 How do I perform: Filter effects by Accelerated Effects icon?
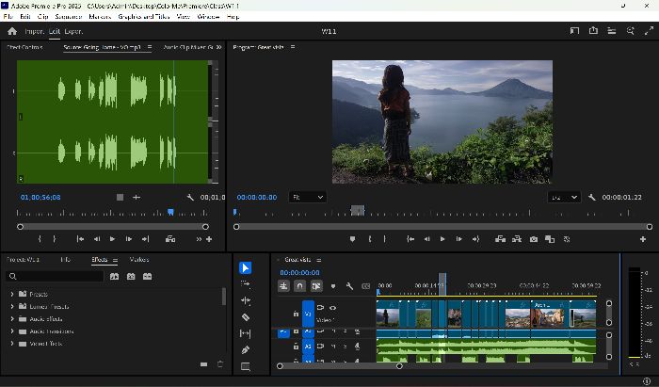point(114,276)
